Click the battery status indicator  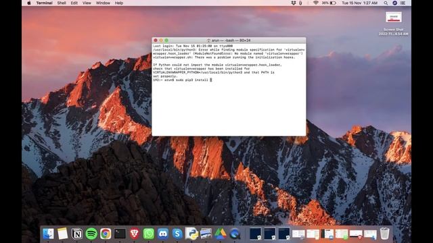coord(329,3)
